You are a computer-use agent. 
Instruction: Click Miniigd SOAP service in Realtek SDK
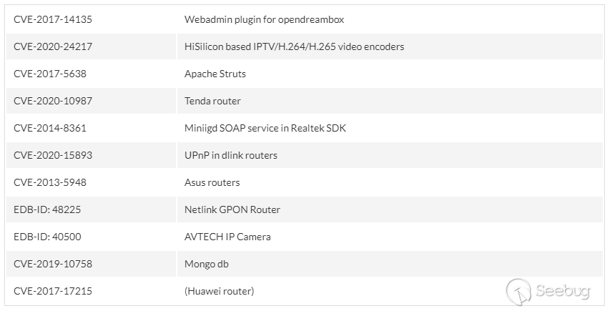pos(265,128)
